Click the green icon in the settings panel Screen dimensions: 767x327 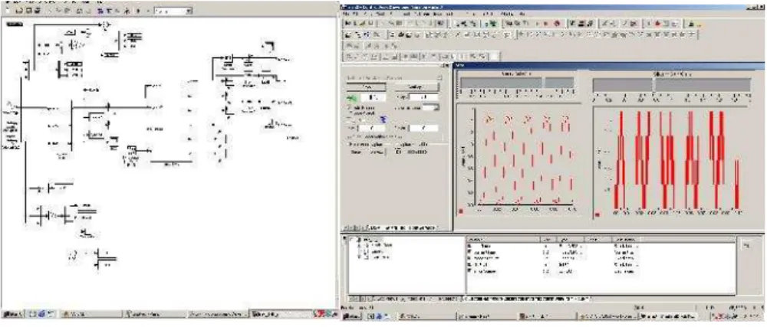354,98
